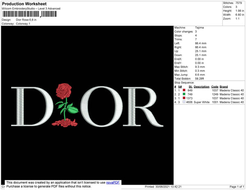246x190 pixels.
Task: Select Min Stitch value '0.3 mm'
Action: point(200,71)
